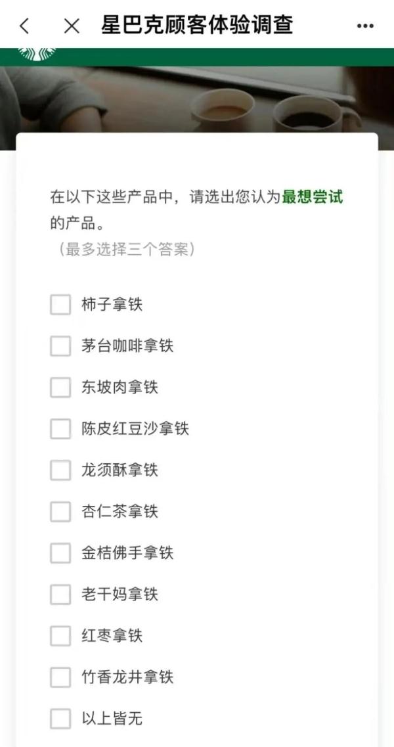The height and width of the screenshot is (747, 394).
Task: Select the 金桔佛手拿铁 option
Action: [x=60, y=553]
